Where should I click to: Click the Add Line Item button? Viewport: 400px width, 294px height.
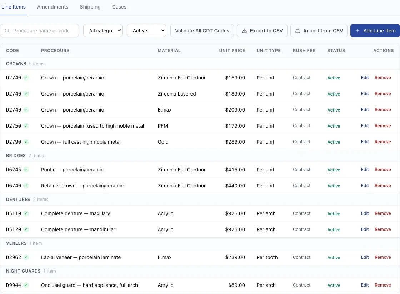coord(375,31)
